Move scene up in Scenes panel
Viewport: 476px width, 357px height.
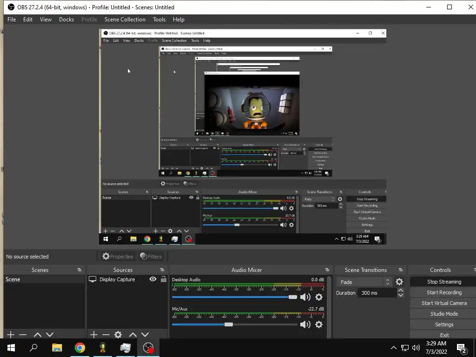point(38,334)
